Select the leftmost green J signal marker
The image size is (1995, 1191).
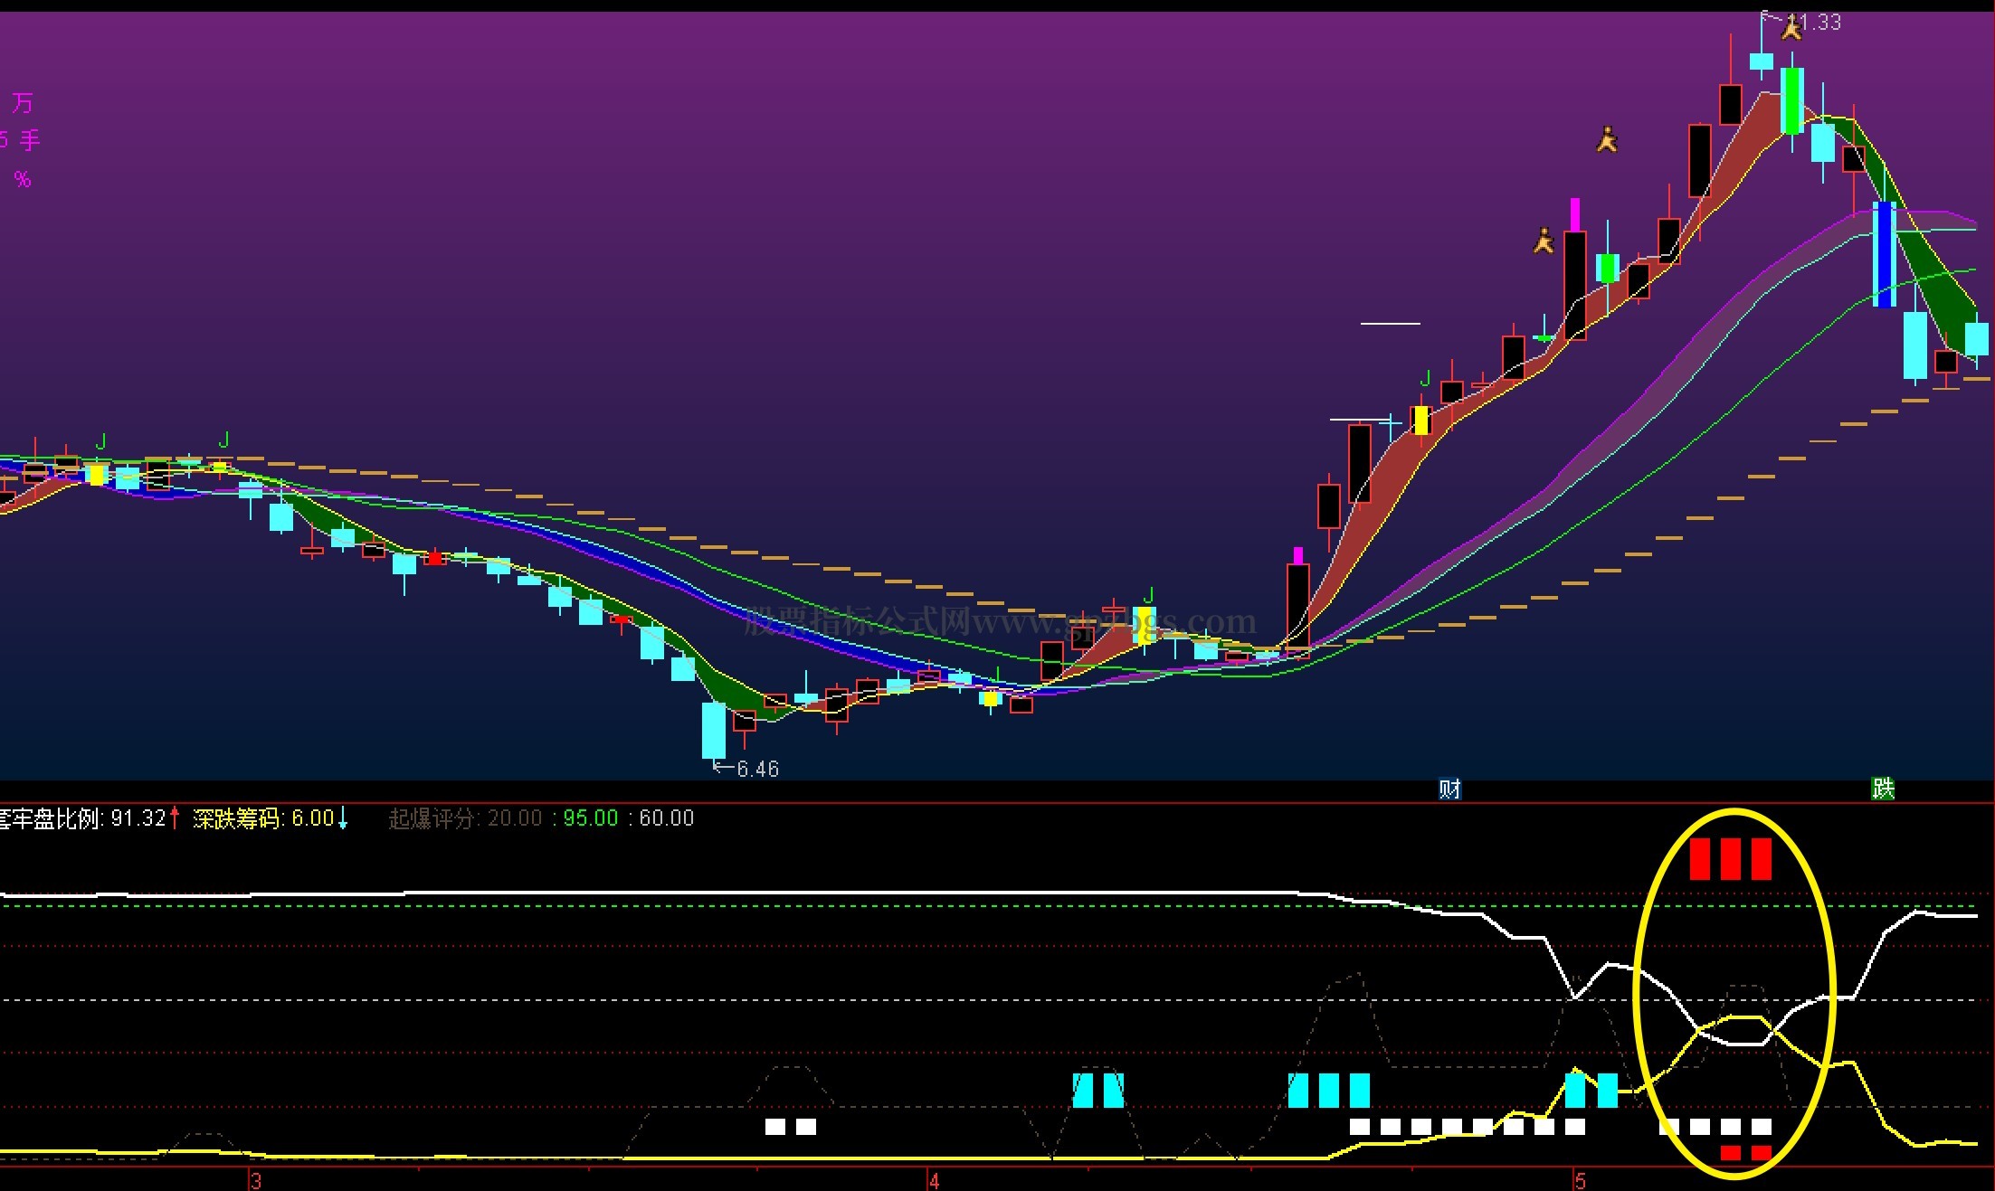[101, 441]
